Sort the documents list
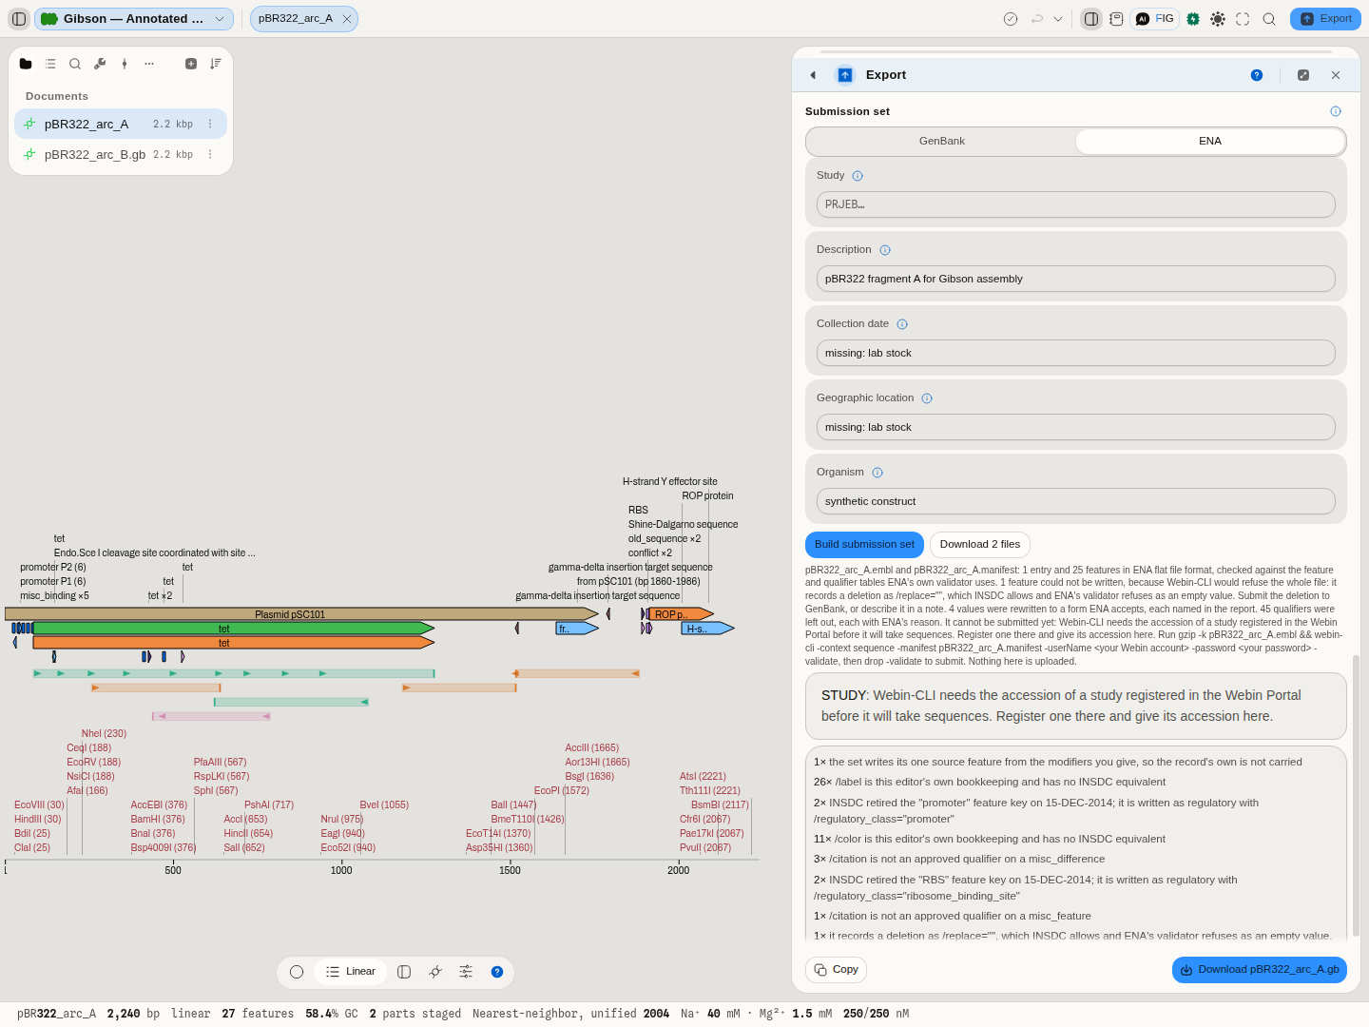 pos(216,64)
